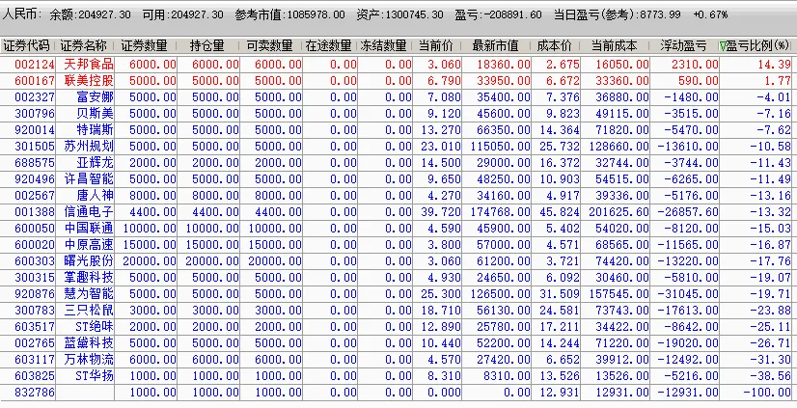Click the 参考市值:1085978.00 summary value
Screen dimensions: 797x408
[x=289, y=14]
